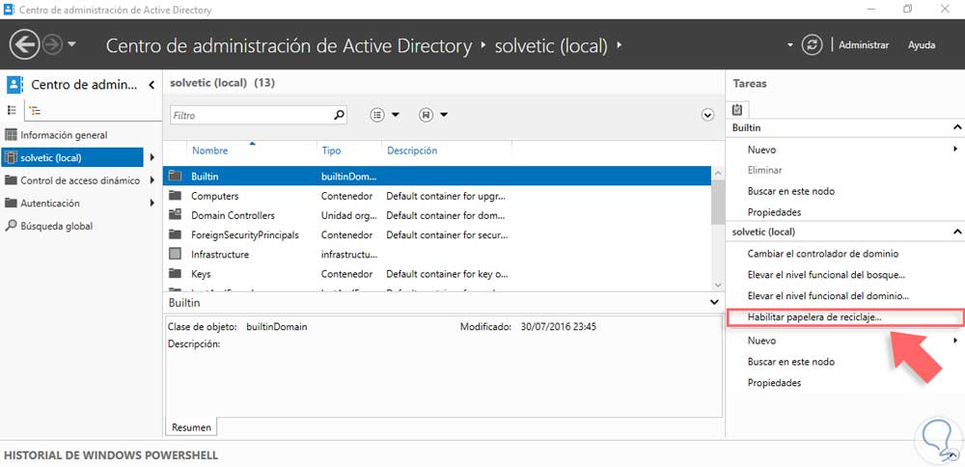Collapse the solvetic (local) tasks section
This screenshot has width=965, height=467.
957,232
